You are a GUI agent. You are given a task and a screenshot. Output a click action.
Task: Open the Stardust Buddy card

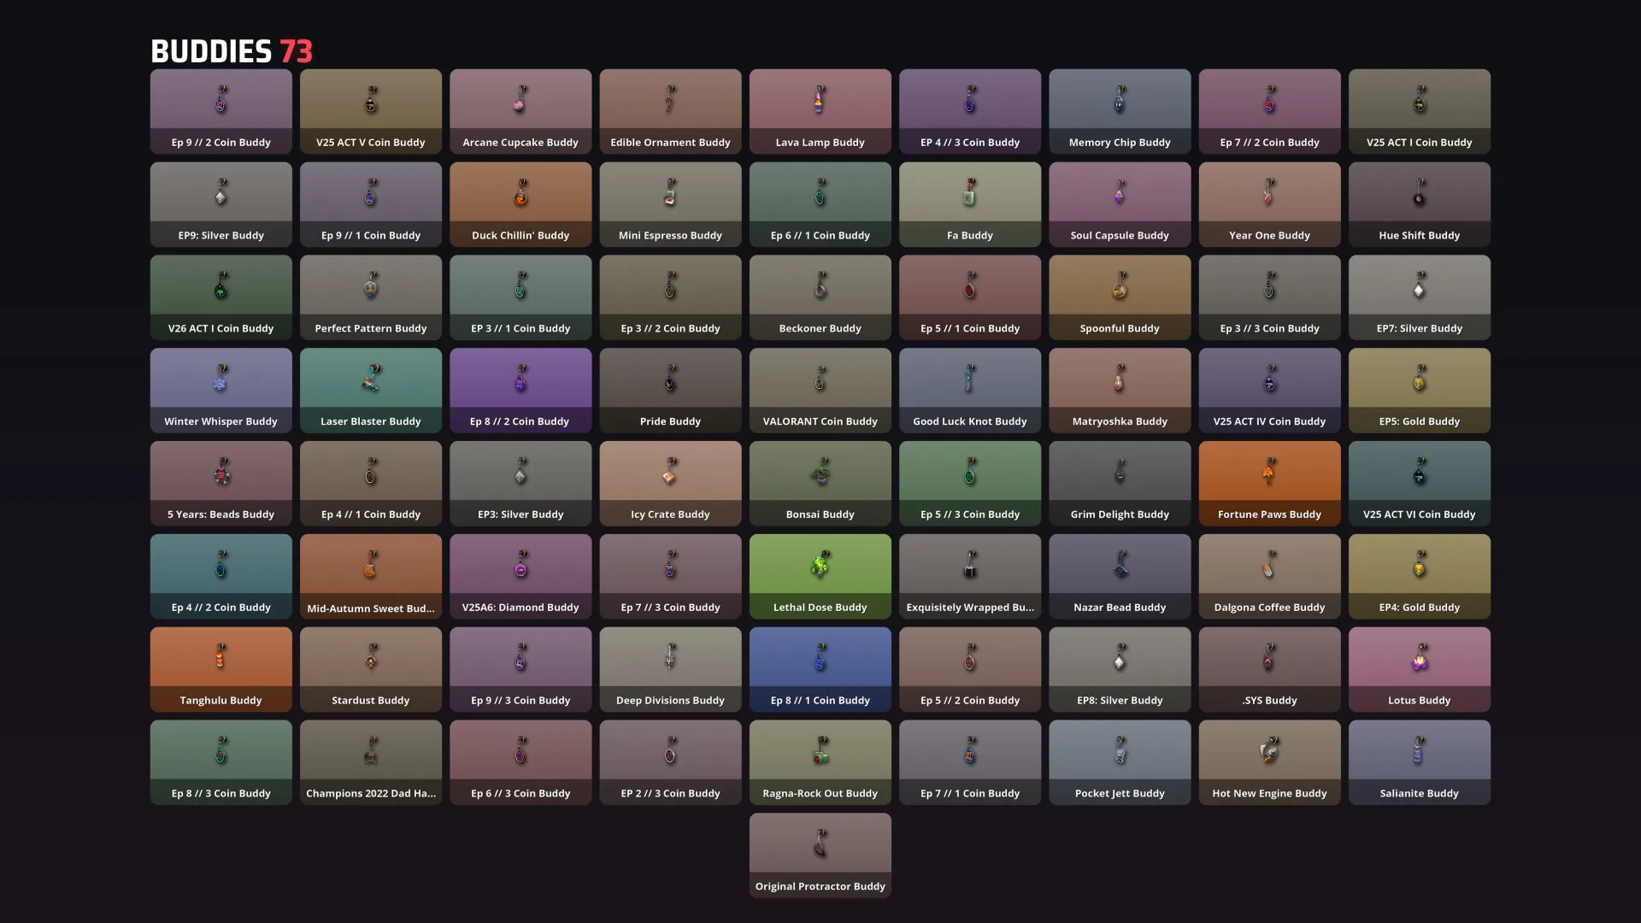pyautogui.click(x=371, y=670)
